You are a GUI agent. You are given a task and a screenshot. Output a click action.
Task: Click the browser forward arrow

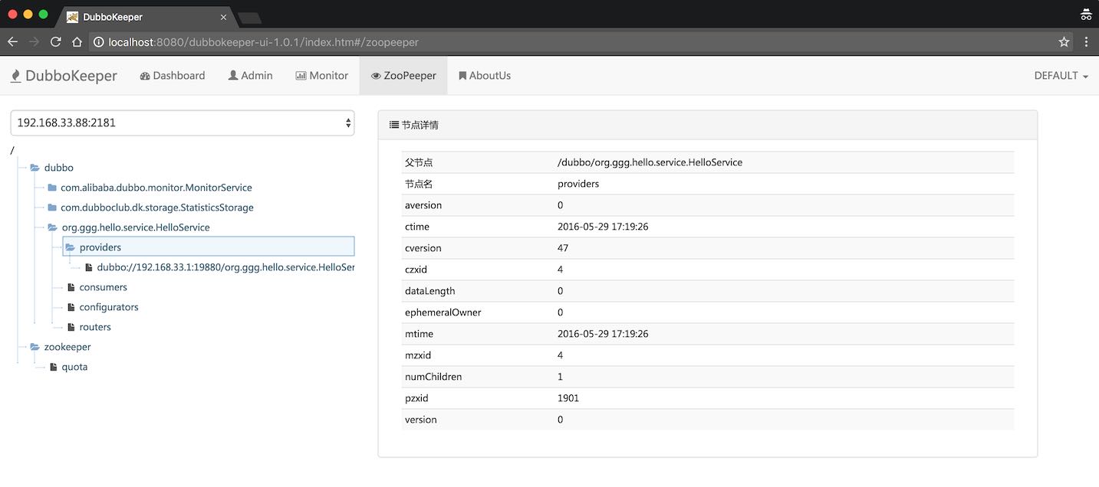[34, 42]
